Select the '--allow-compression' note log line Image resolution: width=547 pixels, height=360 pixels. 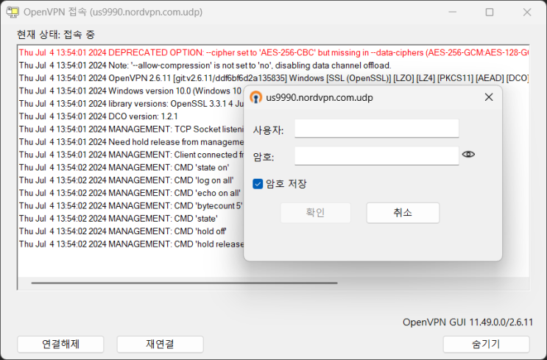tap(205, 66)
